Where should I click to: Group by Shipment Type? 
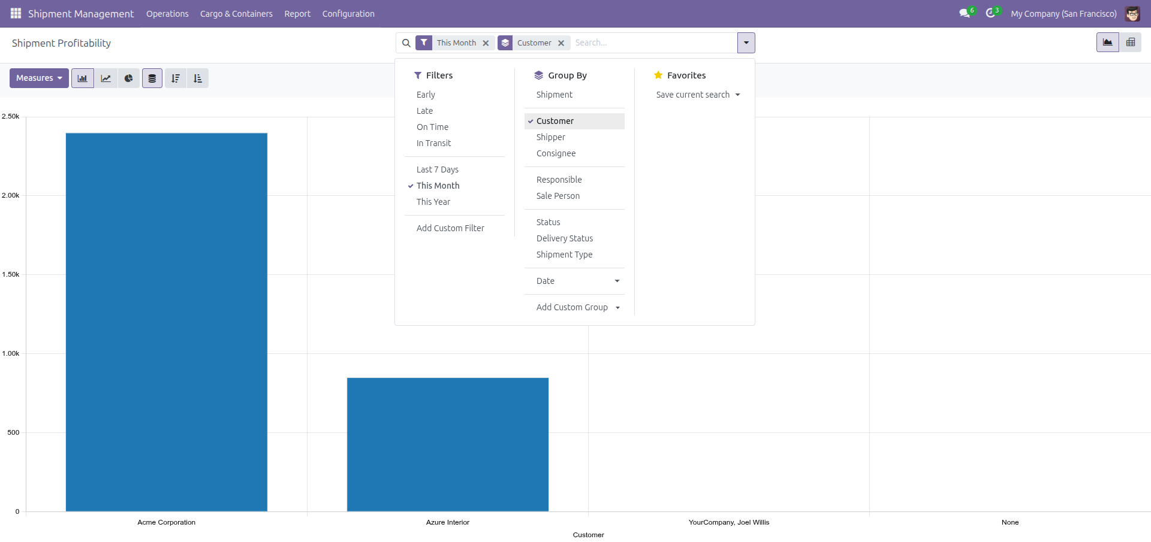click(x=574, y=255)
